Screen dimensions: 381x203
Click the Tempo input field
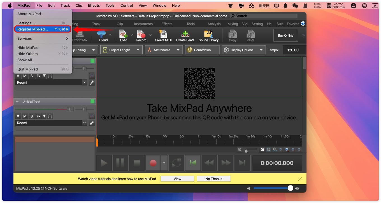tap(293, 50)
